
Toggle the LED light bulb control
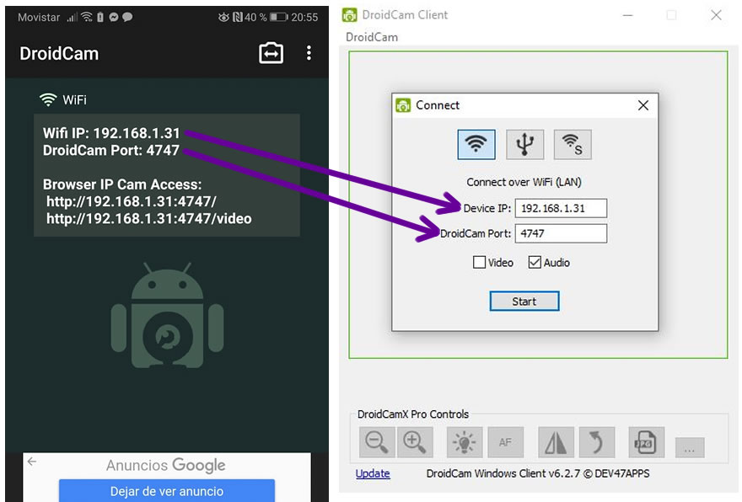pos(465,442)
